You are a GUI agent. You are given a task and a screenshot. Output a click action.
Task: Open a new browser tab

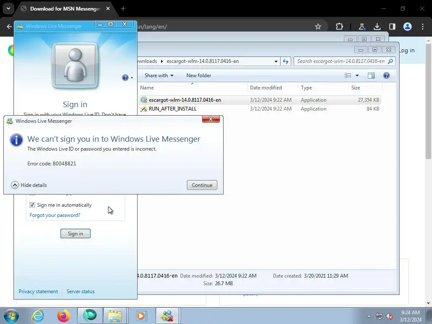pyautogui.click(x=123, y=8)
